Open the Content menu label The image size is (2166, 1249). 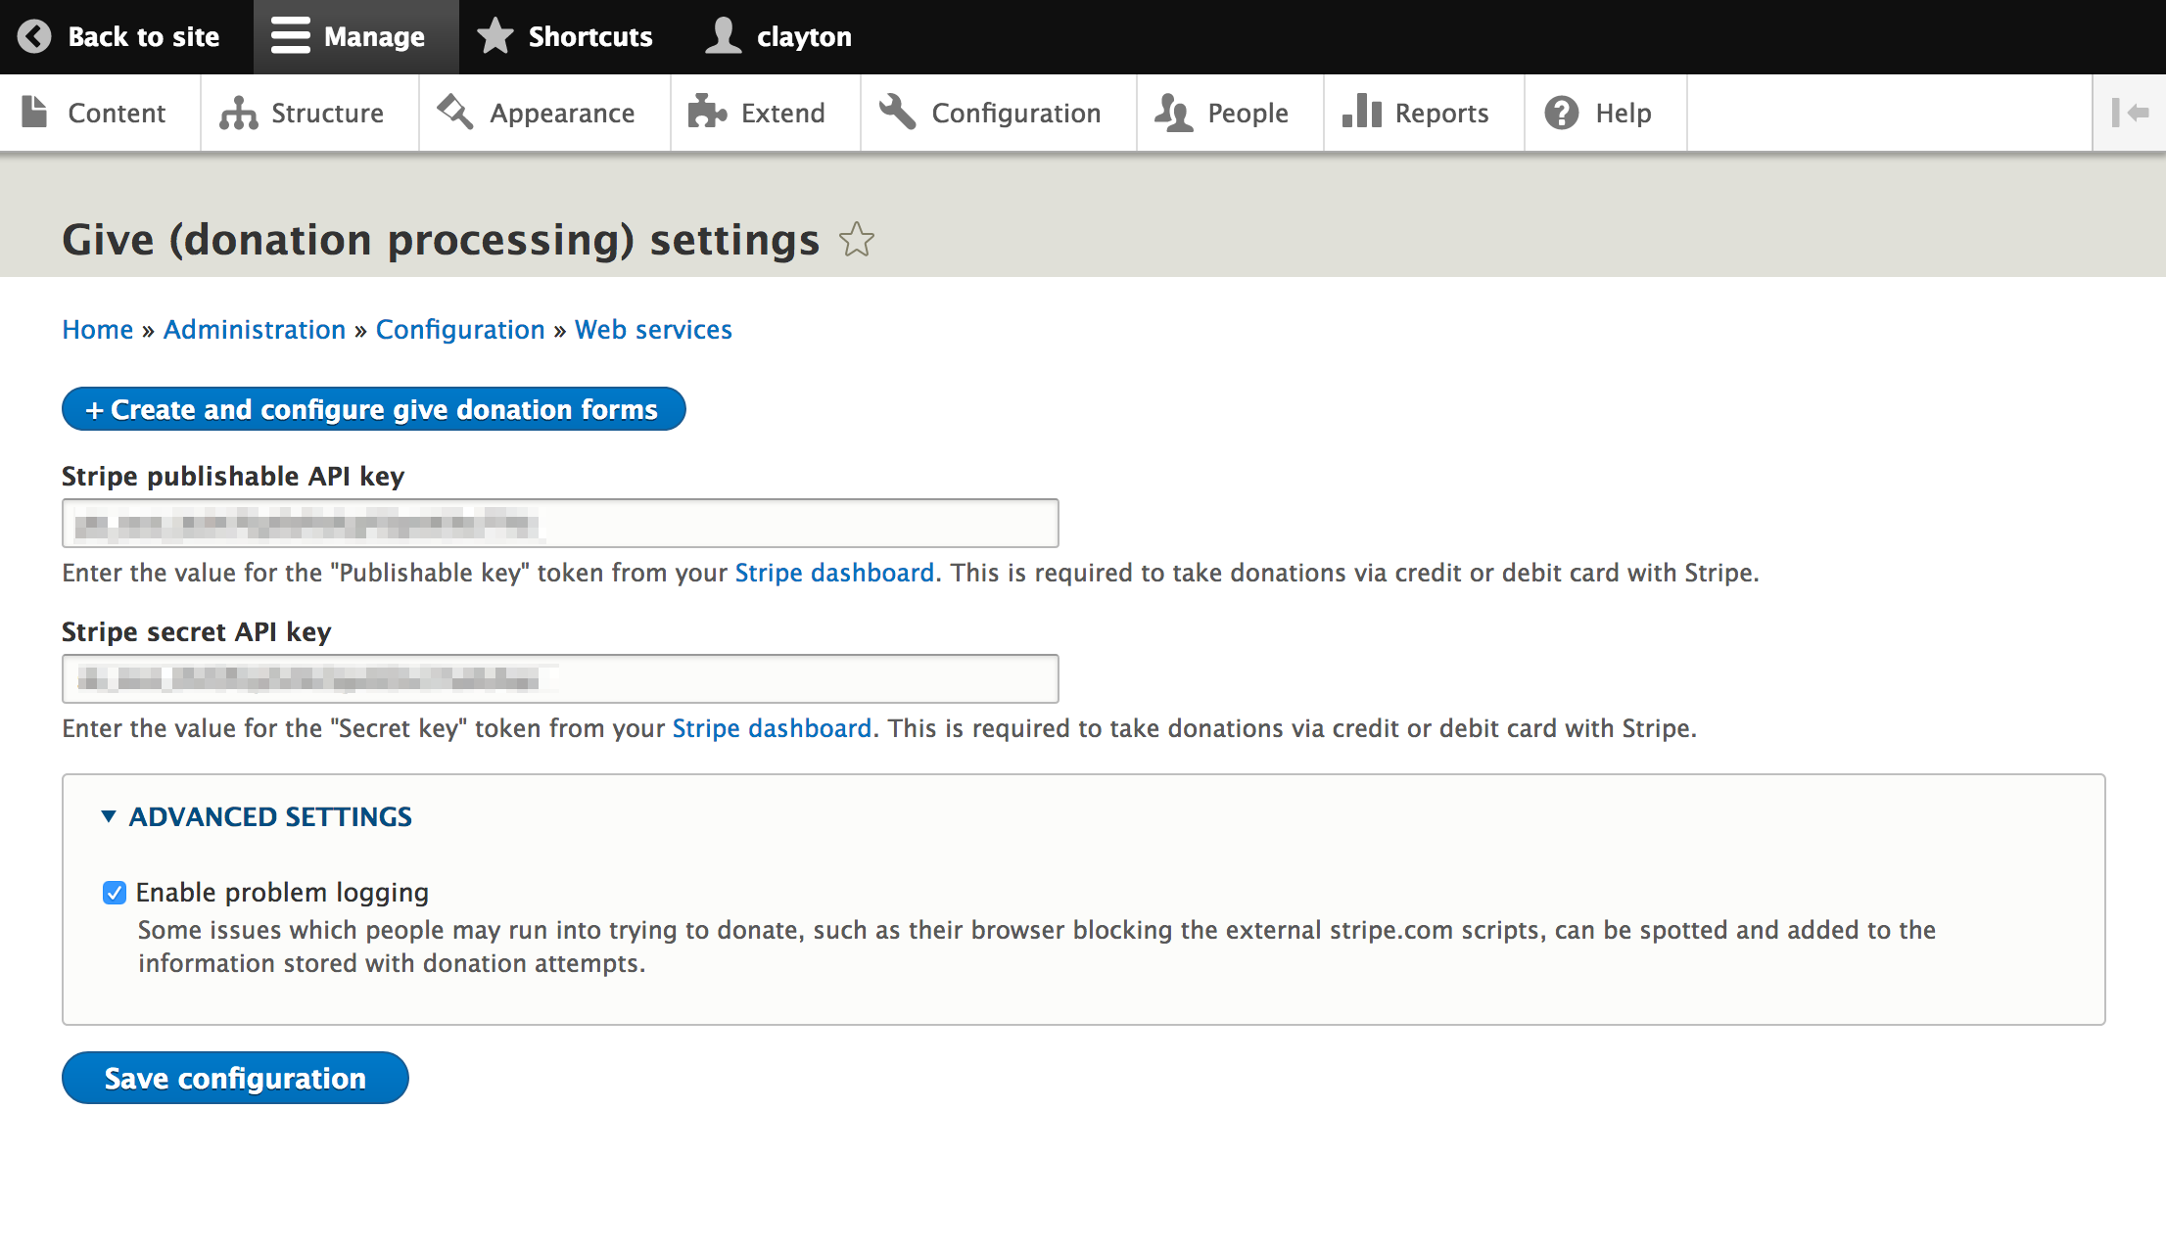click(117, 113)
